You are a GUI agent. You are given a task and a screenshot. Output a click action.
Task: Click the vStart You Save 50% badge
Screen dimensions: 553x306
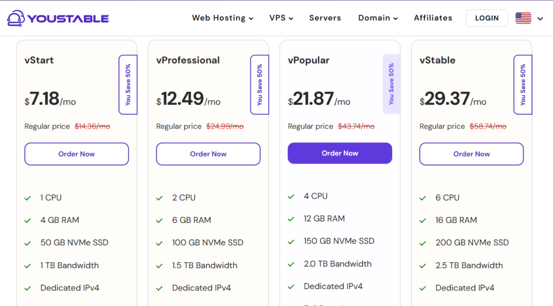pos(128,85)
